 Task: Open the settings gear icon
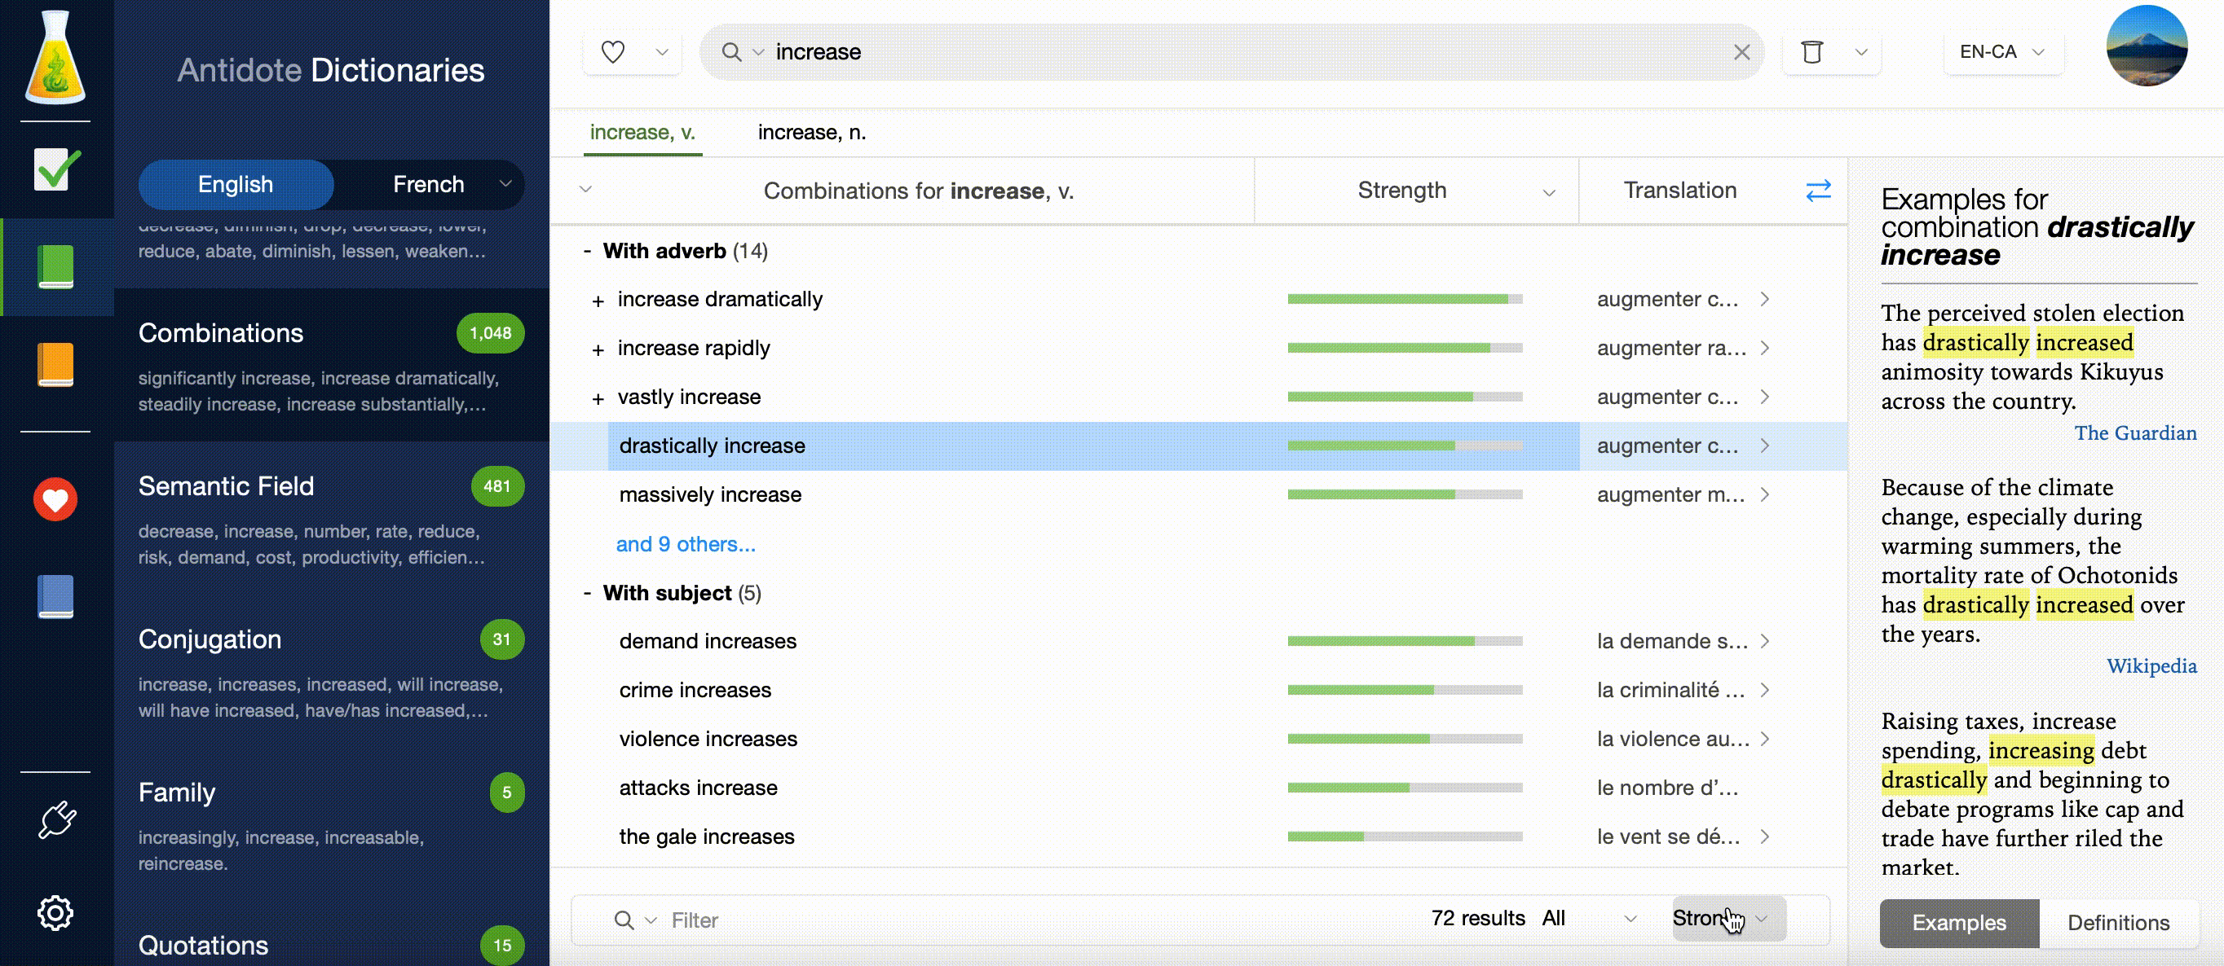pyautogui.click(x=56, y=911)
